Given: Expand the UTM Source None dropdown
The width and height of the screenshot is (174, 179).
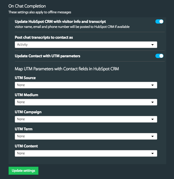Looking at the screenshot, I should click(86, 85).
